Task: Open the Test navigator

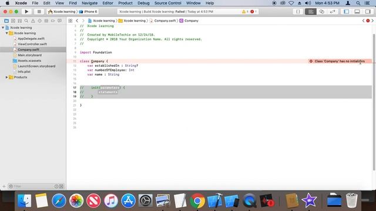Action: (x=39, y=21)
